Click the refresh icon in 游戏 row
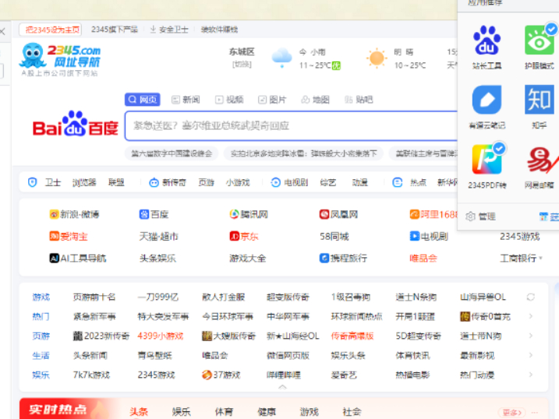559x419 pixels. coord(531,297)
